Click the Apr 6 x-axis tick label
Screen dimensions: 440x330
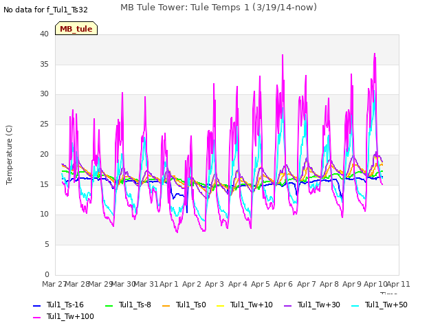tap(283, 284)
